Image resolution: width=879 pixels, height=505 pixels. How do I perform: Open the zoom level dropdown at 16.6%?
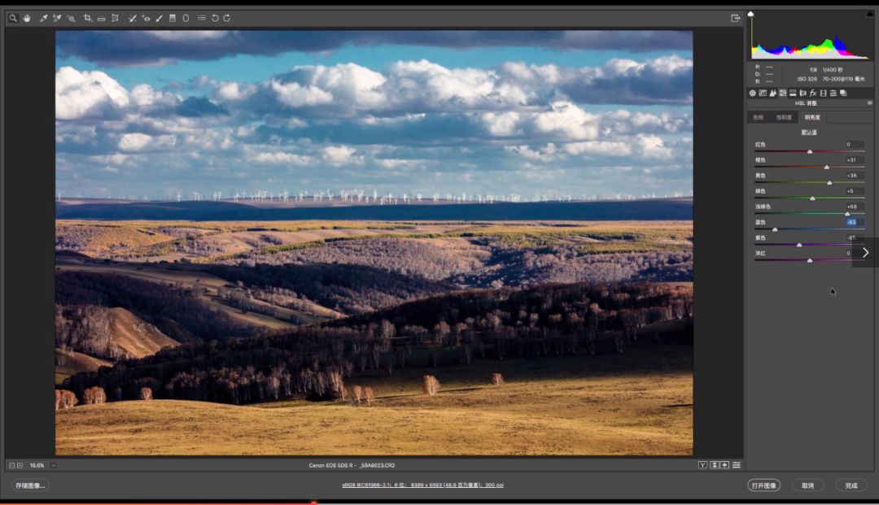(54, 465)
